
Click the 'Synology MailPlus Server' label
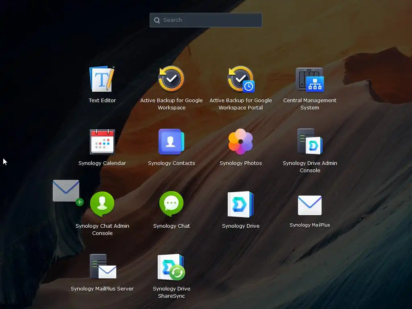point(102,289)
